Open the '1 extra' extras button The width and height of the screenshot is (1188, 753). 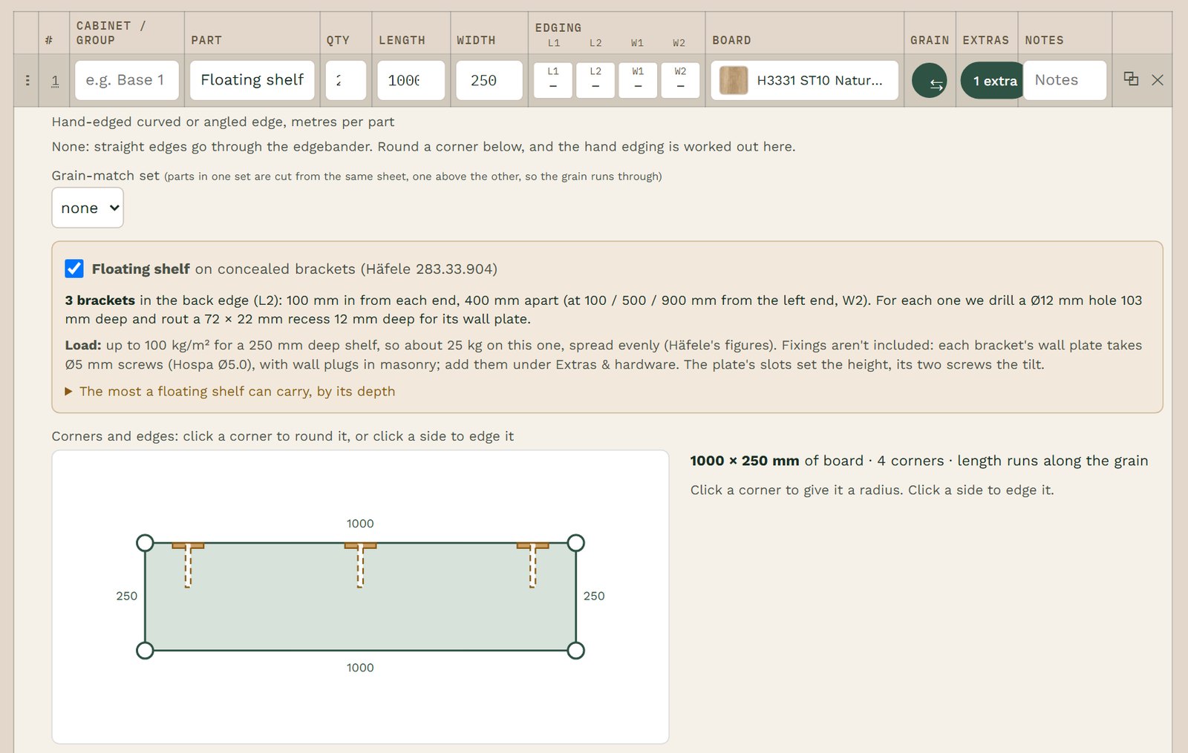(991, 80)
